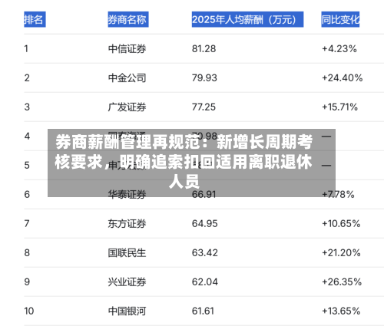The width and height of the screenshot is (384, 326).
Task: Click the 国联民生 name cell
Action: [127, 252]
